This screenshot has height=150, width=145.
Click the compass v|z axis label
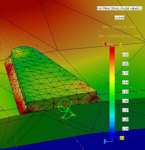coord(62,117)
